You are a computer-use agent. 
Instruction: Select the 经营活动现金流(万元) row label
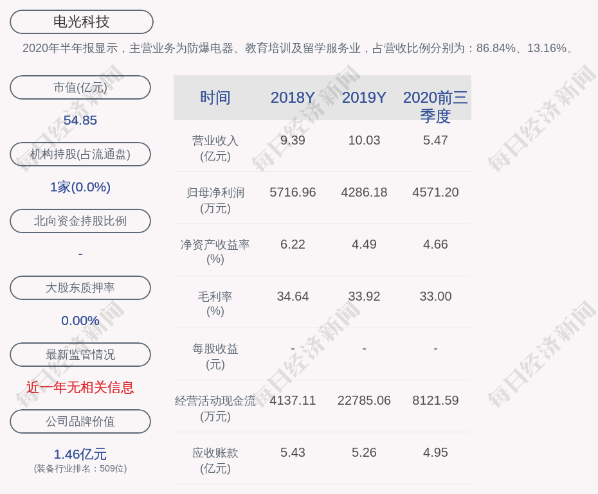(215, 409)
